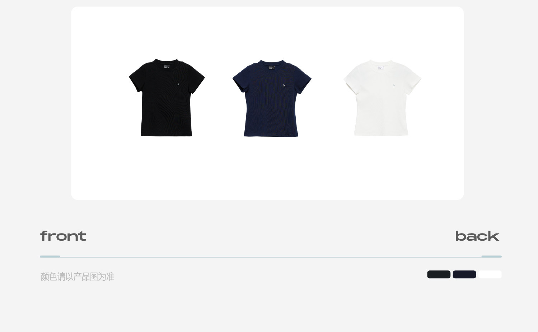The width and height of the screenshot is (538, 332).
Task: Select the white t-shirt image
Action: click(382, 98)
